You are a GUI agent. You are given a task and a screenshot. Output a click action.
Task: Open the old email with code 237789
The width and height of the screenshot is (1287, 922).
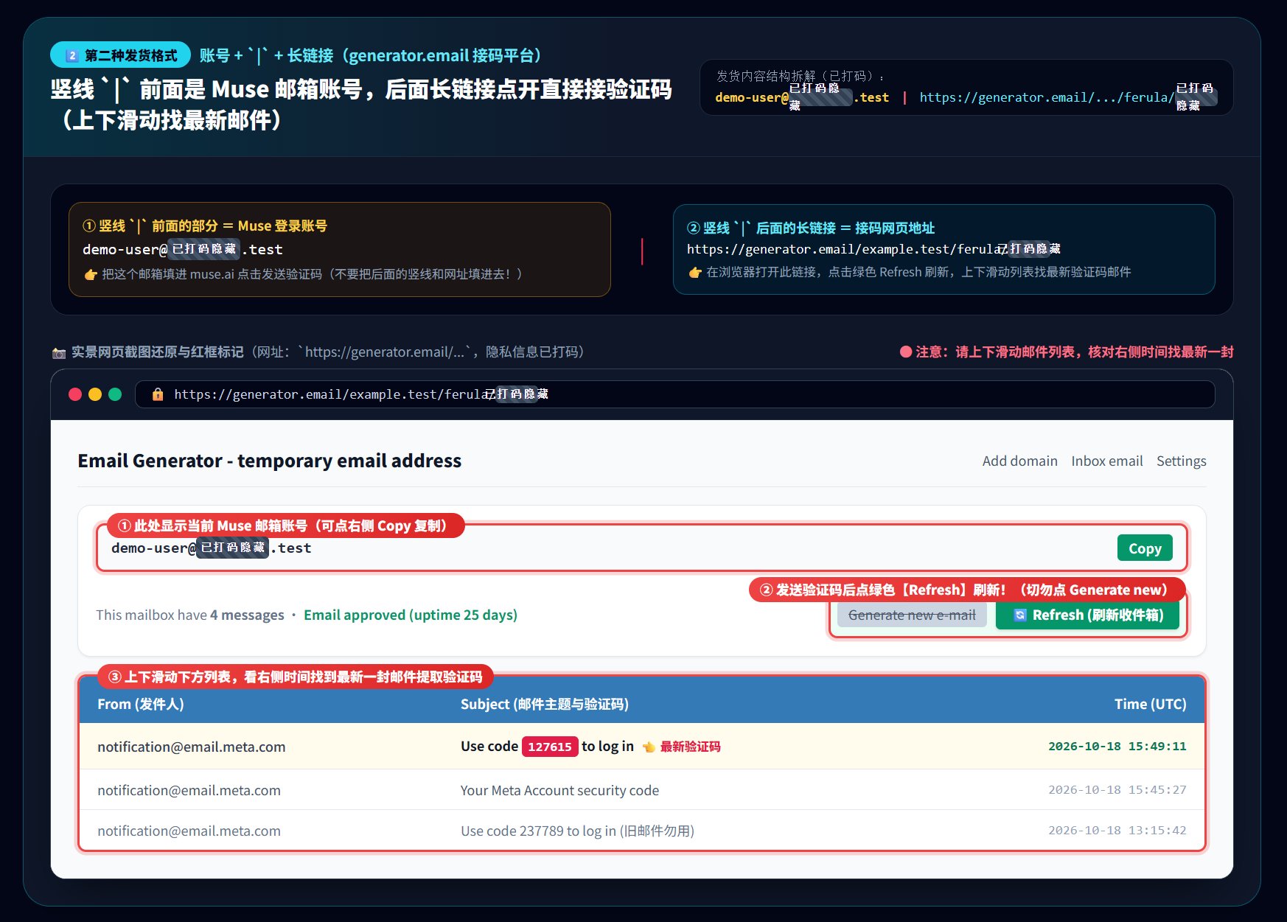[641, 831]
